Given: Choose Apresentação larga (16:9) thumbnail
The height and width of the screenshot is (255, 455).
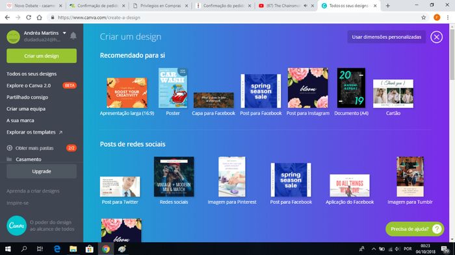Looking at the screenshot, I should click(127, 93).
